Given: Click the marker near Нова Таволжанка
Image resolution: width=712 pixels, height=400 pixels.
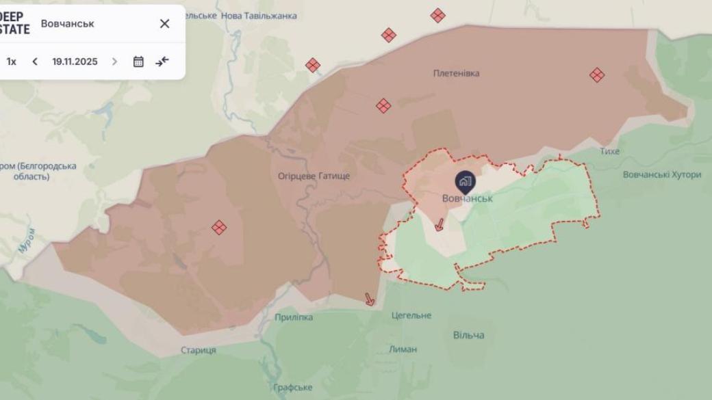Looking at the screenshot, I should tap(312, 65).
